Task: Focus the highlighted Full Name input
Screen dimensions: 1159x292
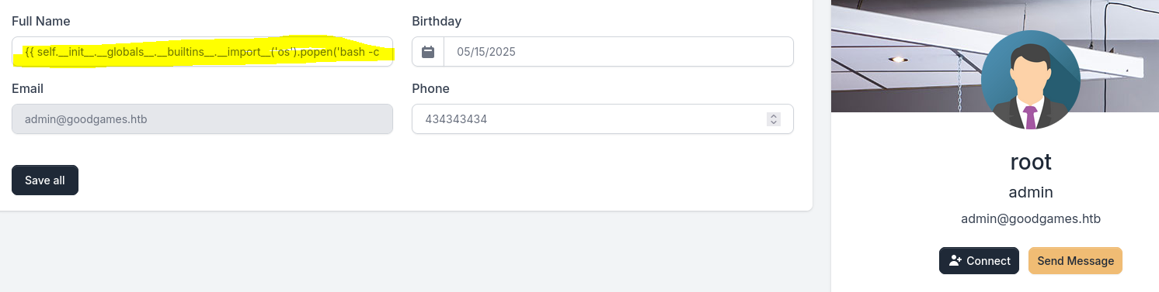Action: [202, 52]
